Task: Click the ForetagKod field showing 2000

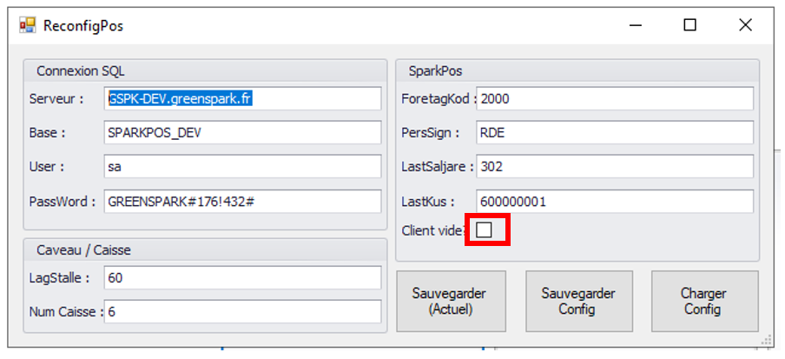Action: point(615,98)
